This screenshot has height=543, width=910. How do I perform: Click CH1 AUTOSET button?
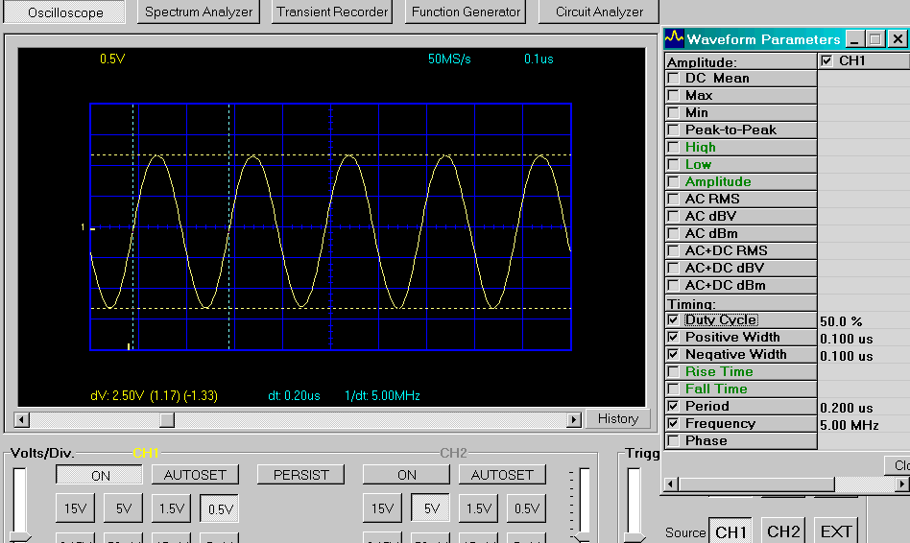tap(195, 475)
